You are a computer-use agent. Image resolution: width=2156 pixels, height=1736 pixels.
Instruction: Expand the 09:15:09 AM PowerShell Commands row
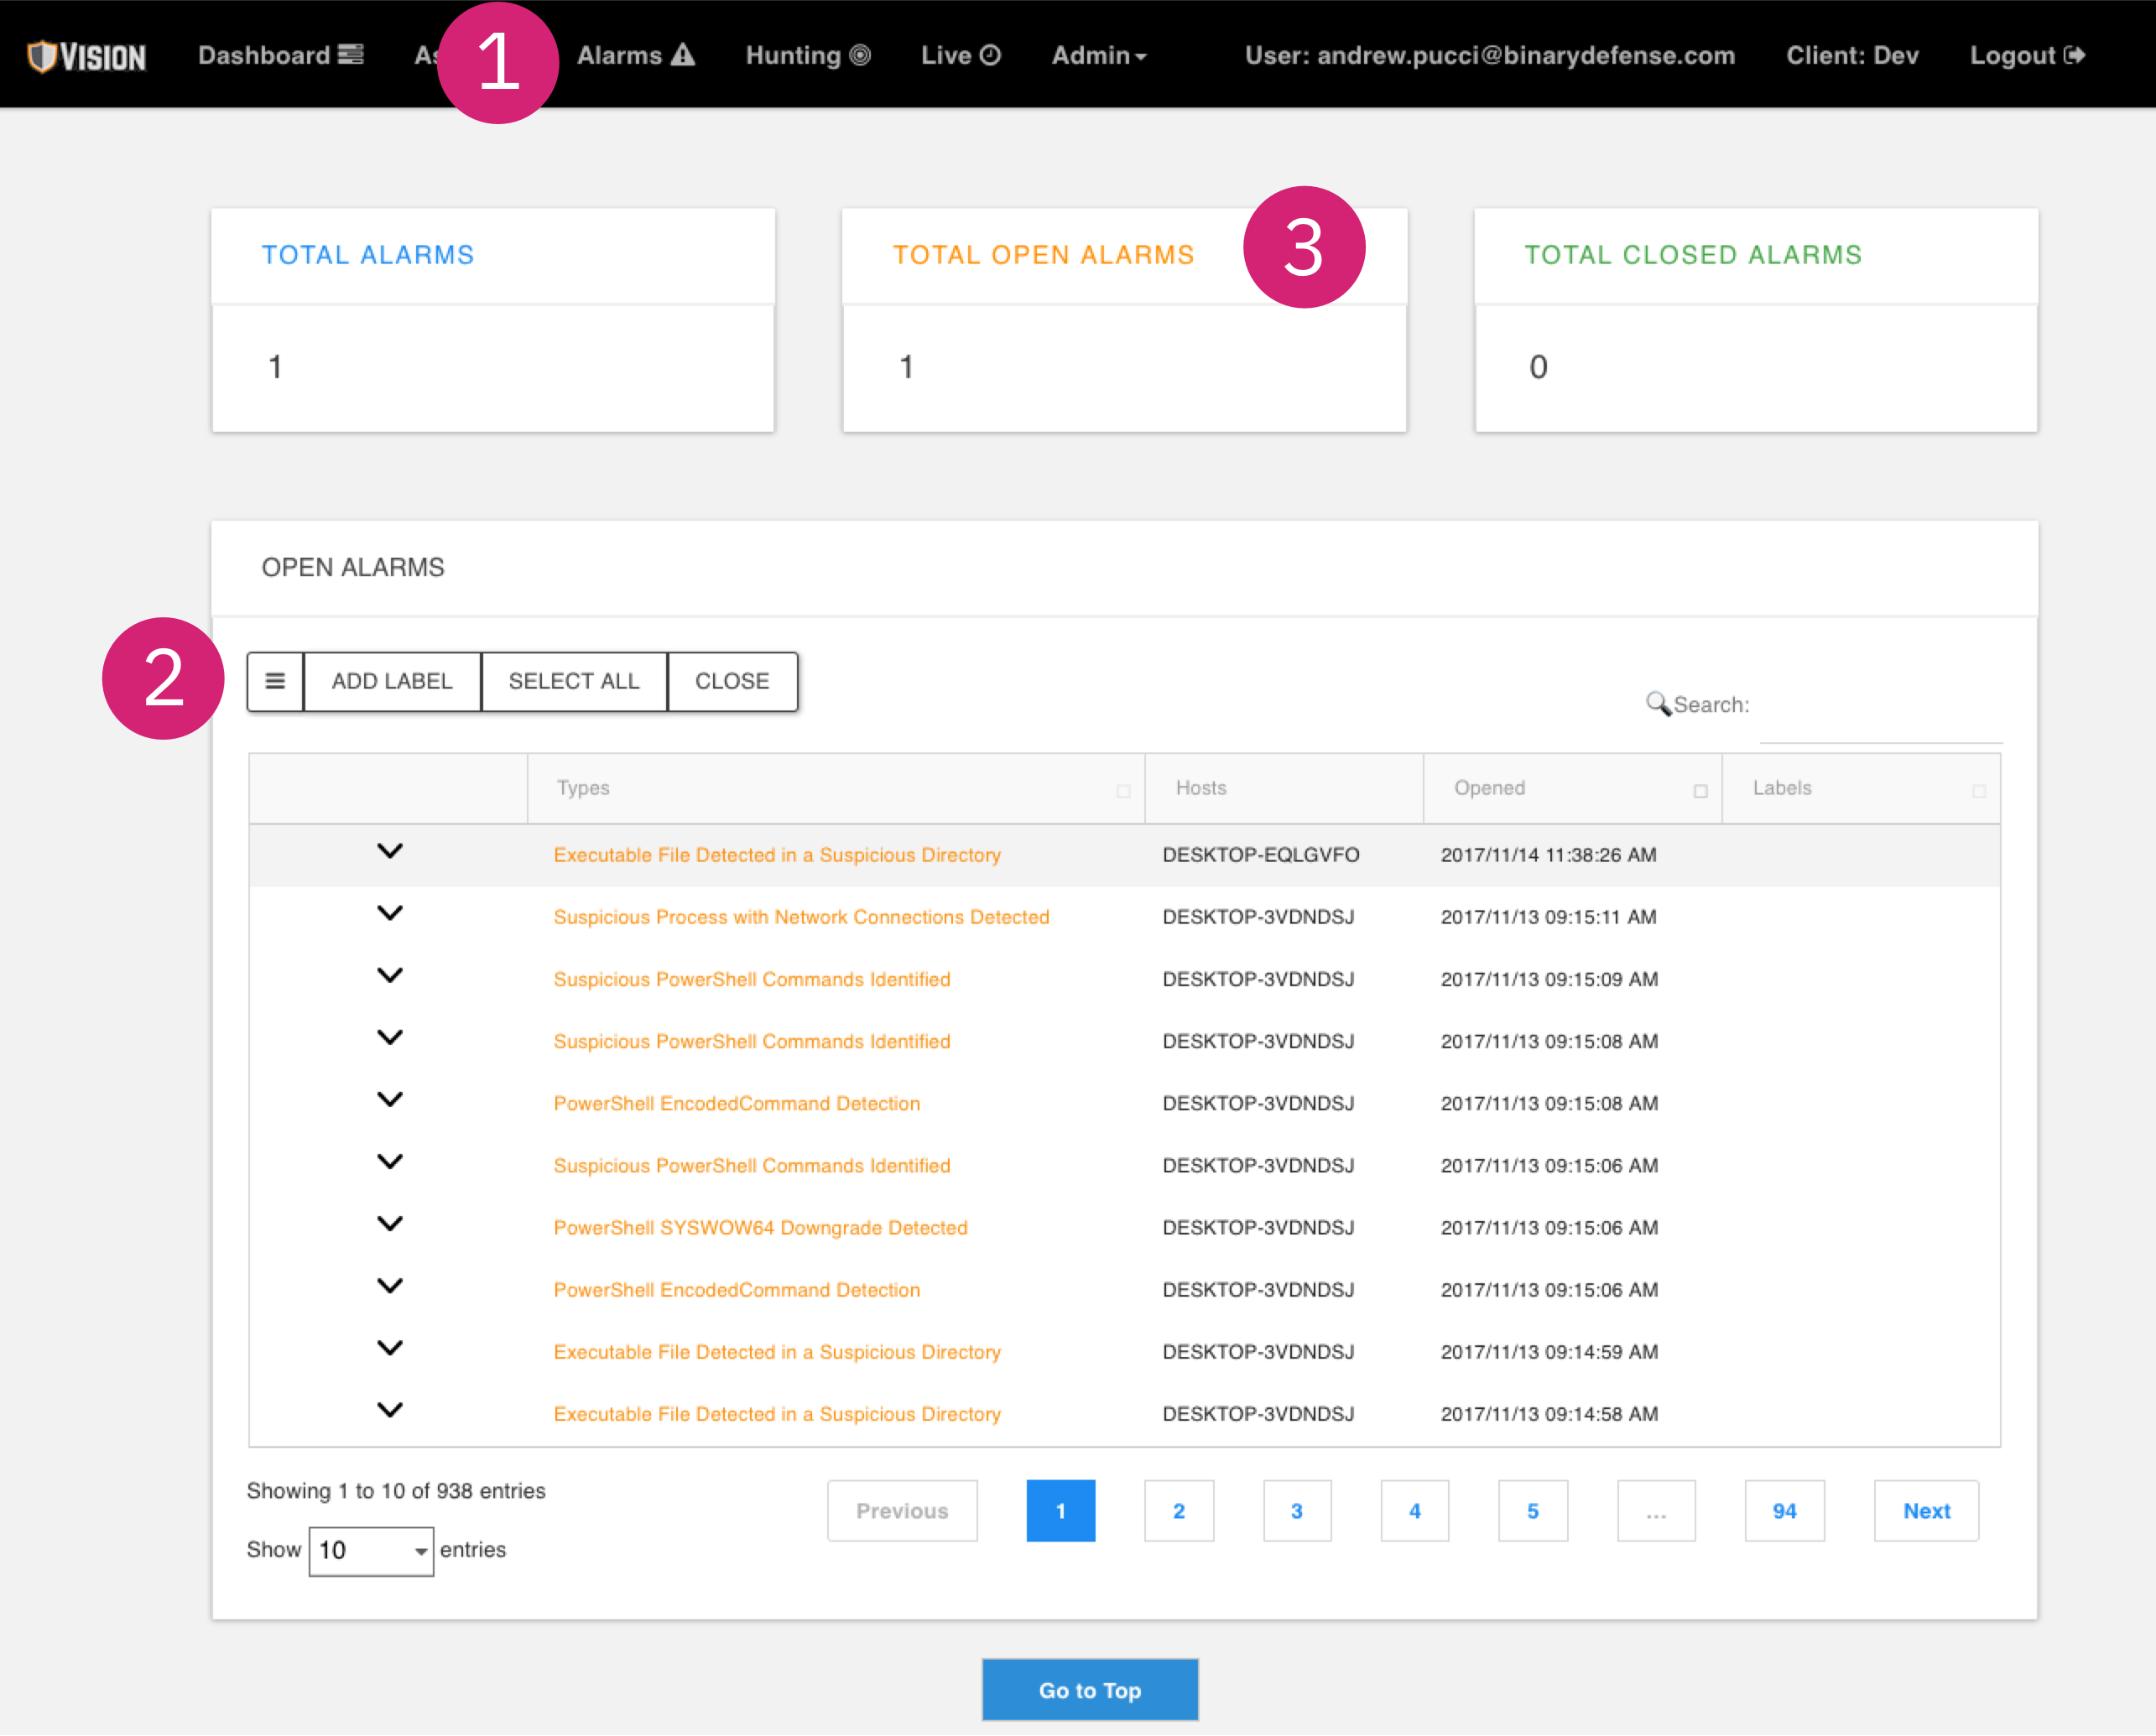pos(390,975)
